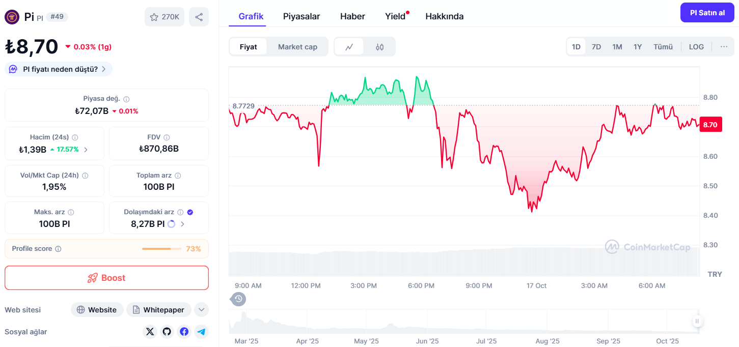Click info icon next to Profile score
This screenshot has height=347, width=739.
pyautogui.click(x=58, y=249)
